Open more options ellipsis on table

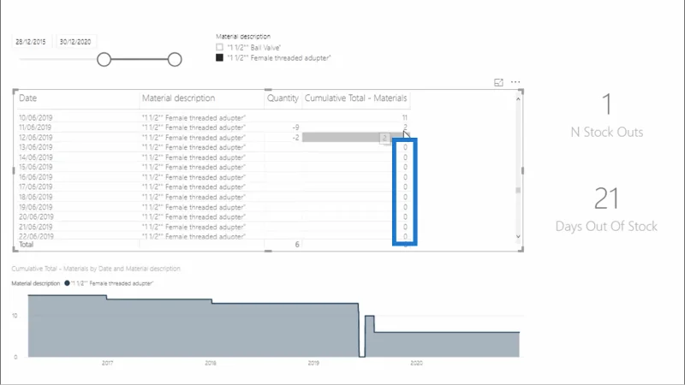point(515,82)
